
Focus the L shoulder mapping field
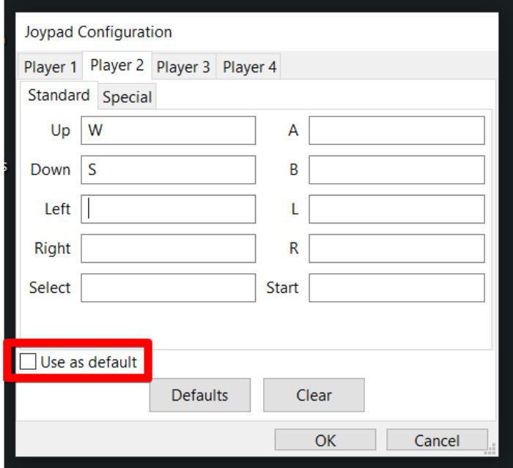pos(396,209)
